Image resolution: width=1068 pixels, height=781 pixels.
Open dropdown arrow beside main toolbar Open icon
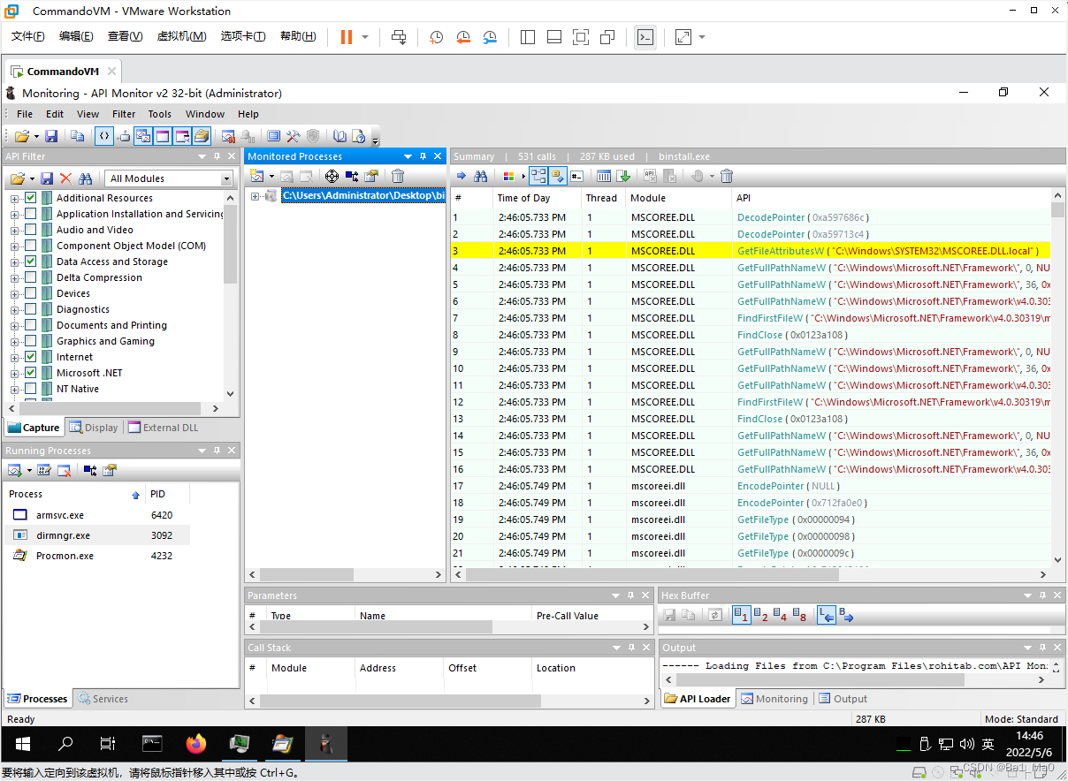click(36, 136)
